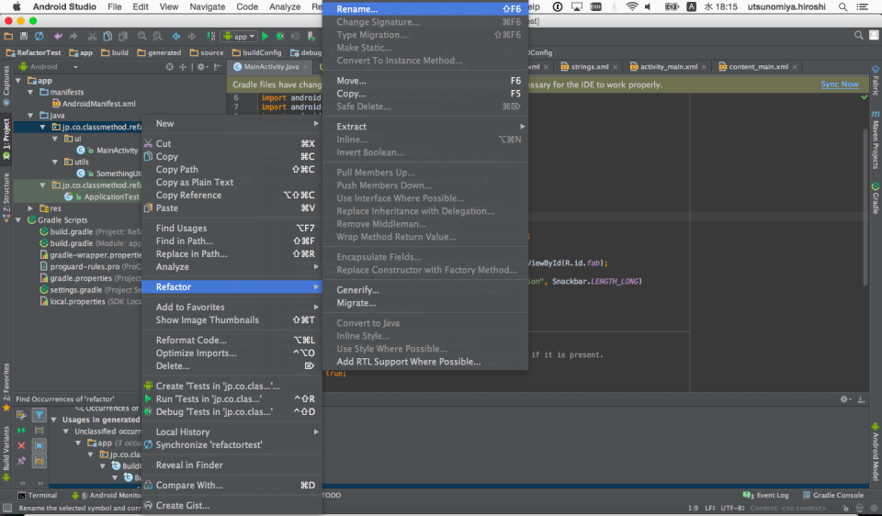This screenshot has height=516, width=882.
Task: Click the red X close icon in Find panel
Action: [21, 445]
